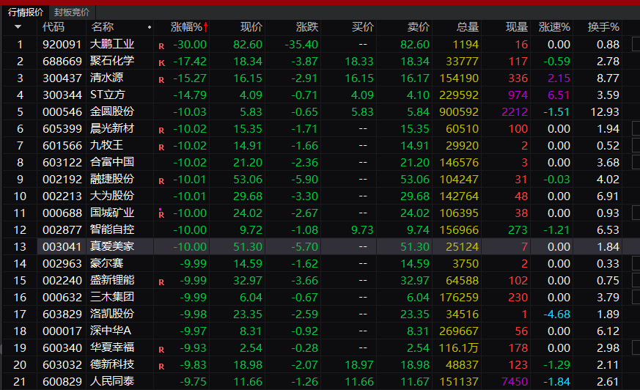Select stock name 洛凯股份
The image size is (640, 390).
(x=112, y=314)
